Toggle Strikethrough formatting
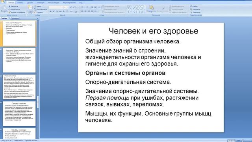 (x=60, y=11)
